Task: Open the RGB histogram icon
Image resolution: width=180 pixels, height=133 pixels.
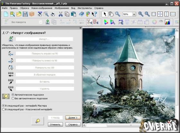Action: (167, 22)
